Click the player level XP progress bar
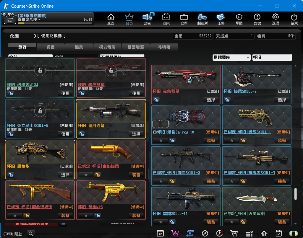 click(55, 23)
